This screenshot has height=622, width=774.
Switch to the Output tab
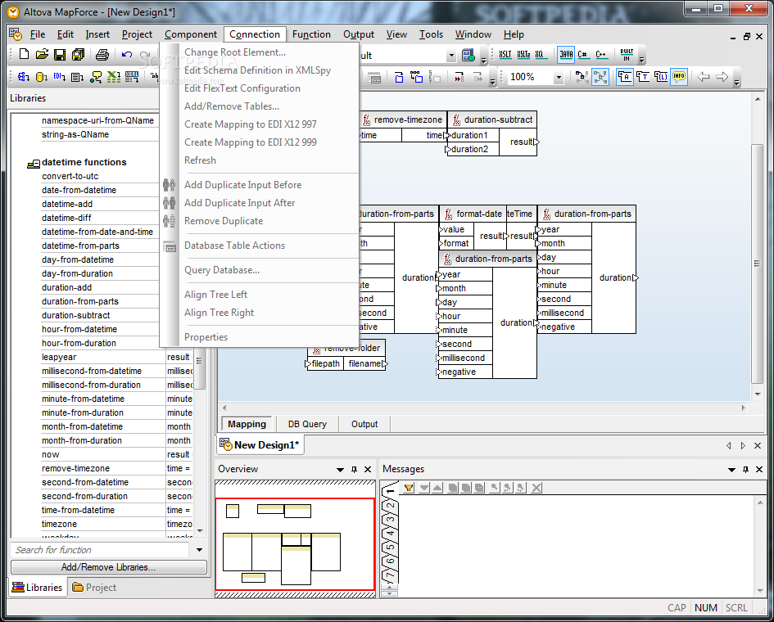pyautogui.click(x=364, y=424)
